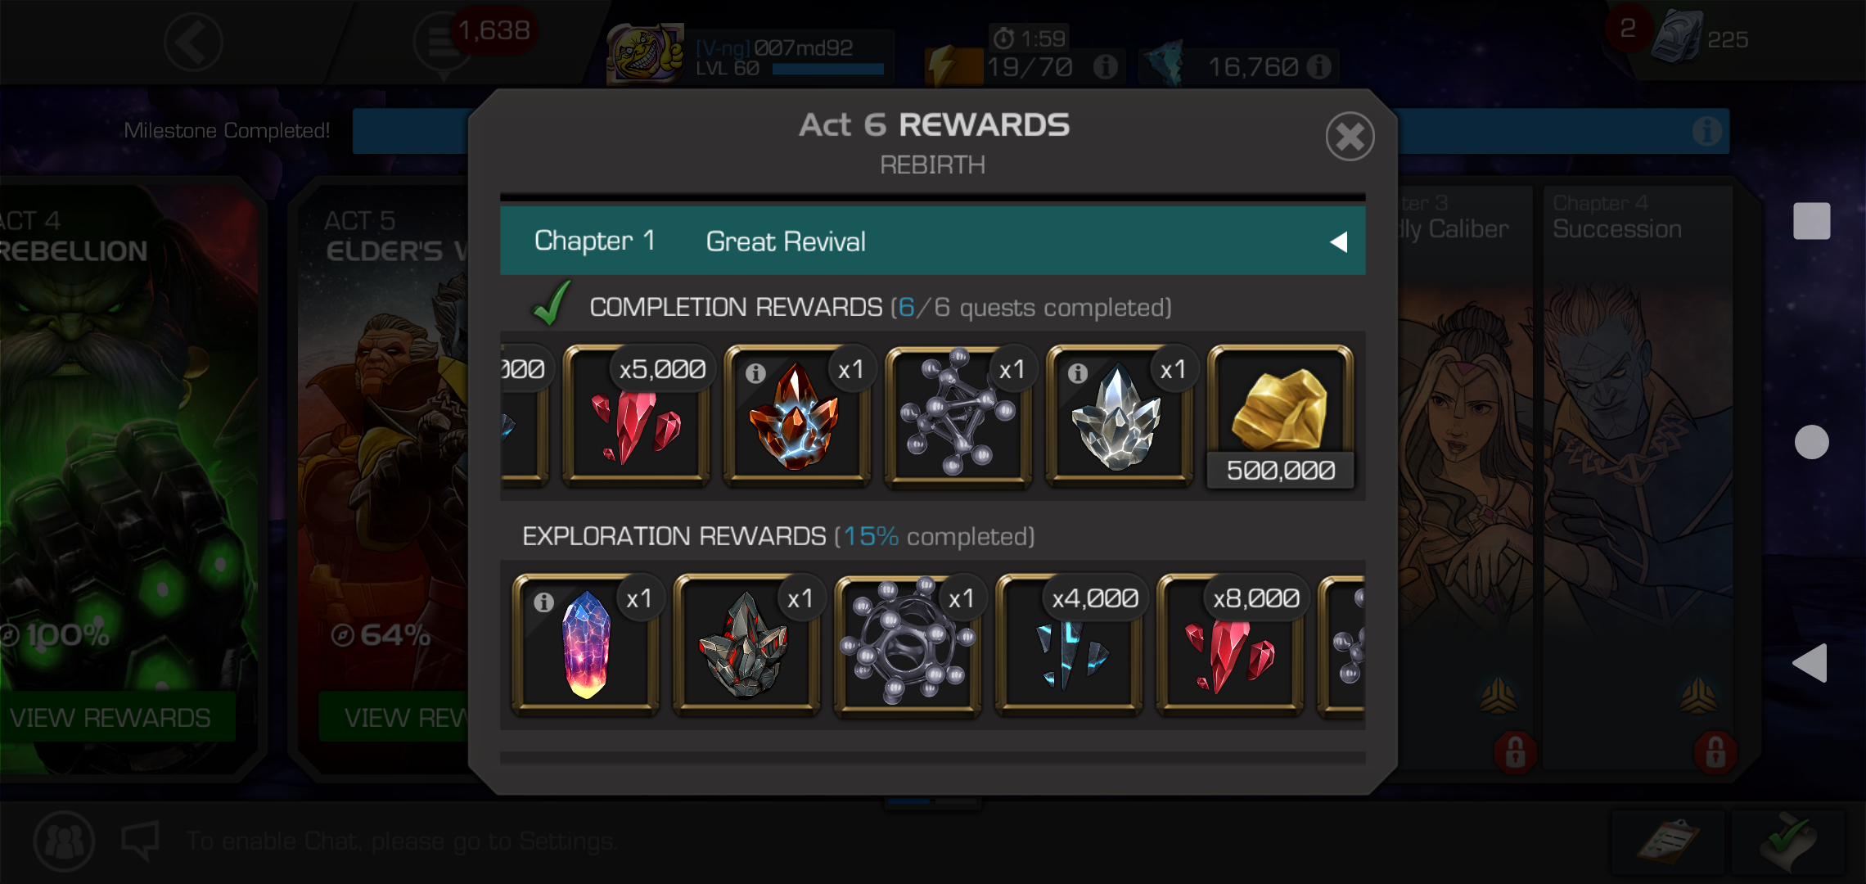Viewport: 1866px width, 884px height.
Task: View the purple glowing crystal exploration reward
Action: pyautogui.click(x=585, y=647)
